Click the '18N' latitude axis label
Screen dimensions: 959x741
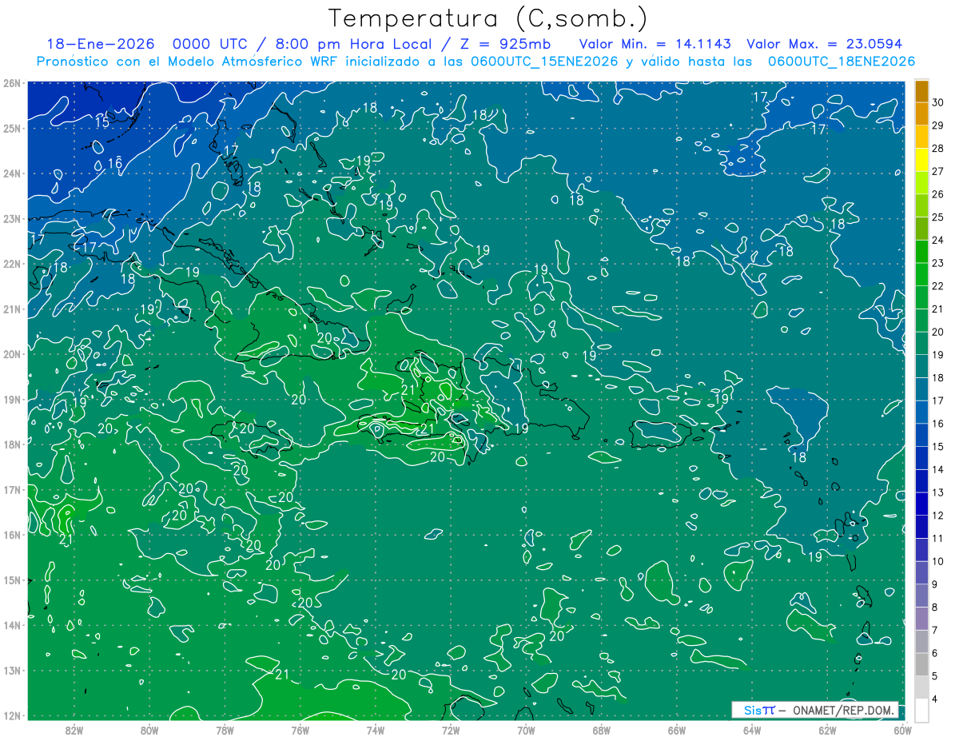(13, 444)
